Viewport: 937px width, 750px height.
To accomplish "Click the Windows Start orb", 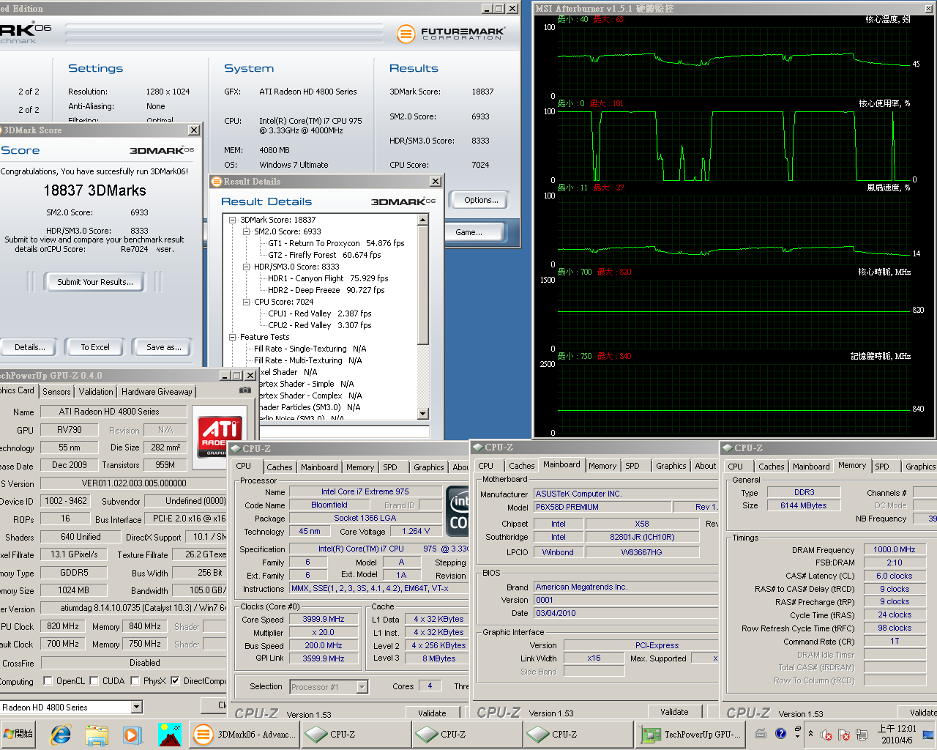I will pos(19,734).
